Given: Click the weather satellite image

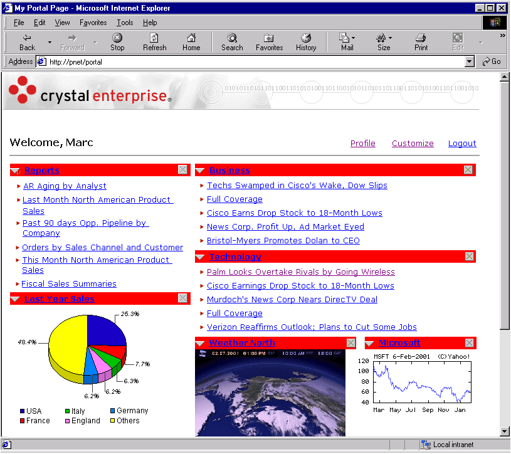Looking at the screenshot, I should point(270,393).
